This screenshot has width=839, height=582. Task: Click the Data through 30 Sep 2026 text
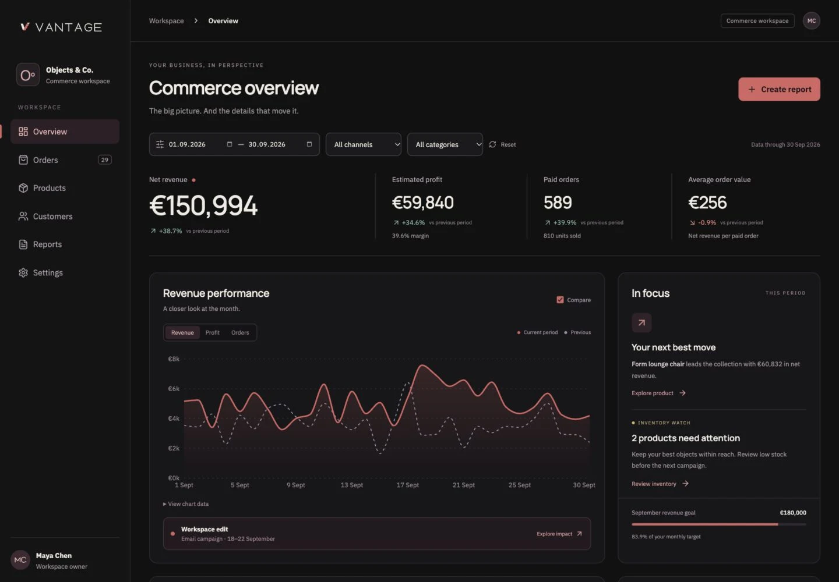(785, 144)
